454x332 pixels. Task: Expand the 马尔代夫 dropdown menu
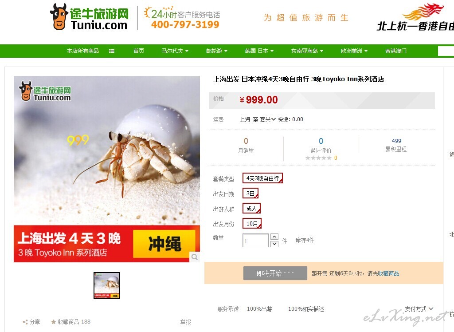(175, 51)
